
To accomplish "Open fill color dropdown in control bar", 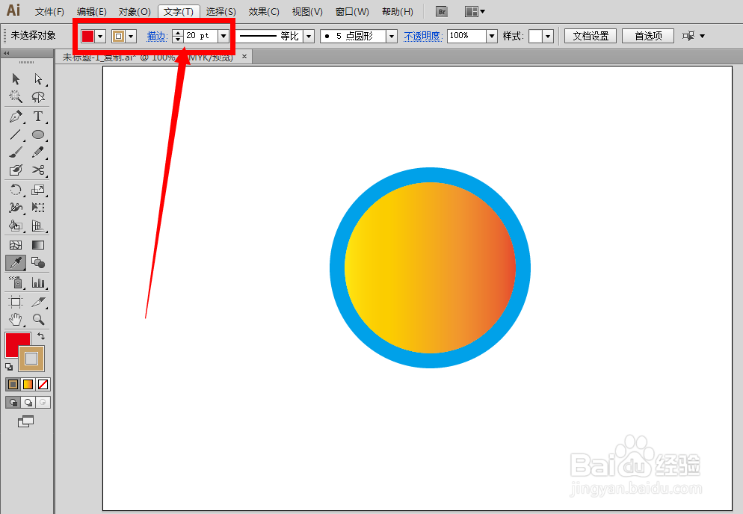I will [100, 36].
